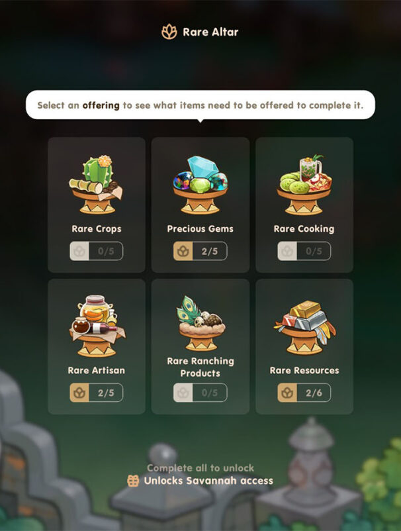Click the Rare Cooking 0/5 counter
Image resolution: width=401 pixels, height=531 pixels.
point(304,251)
